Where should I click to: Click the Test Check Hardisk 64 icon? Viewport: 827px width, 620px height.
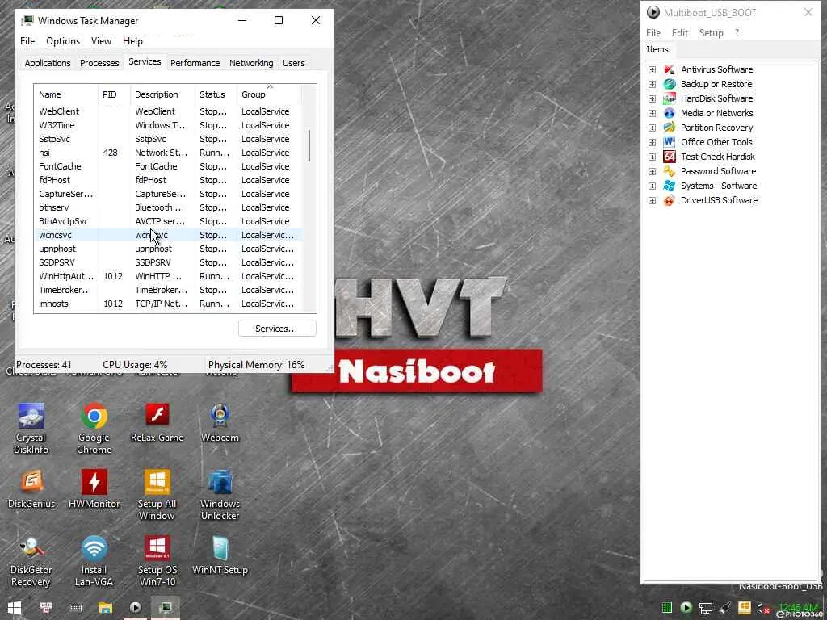click(670, 157)
